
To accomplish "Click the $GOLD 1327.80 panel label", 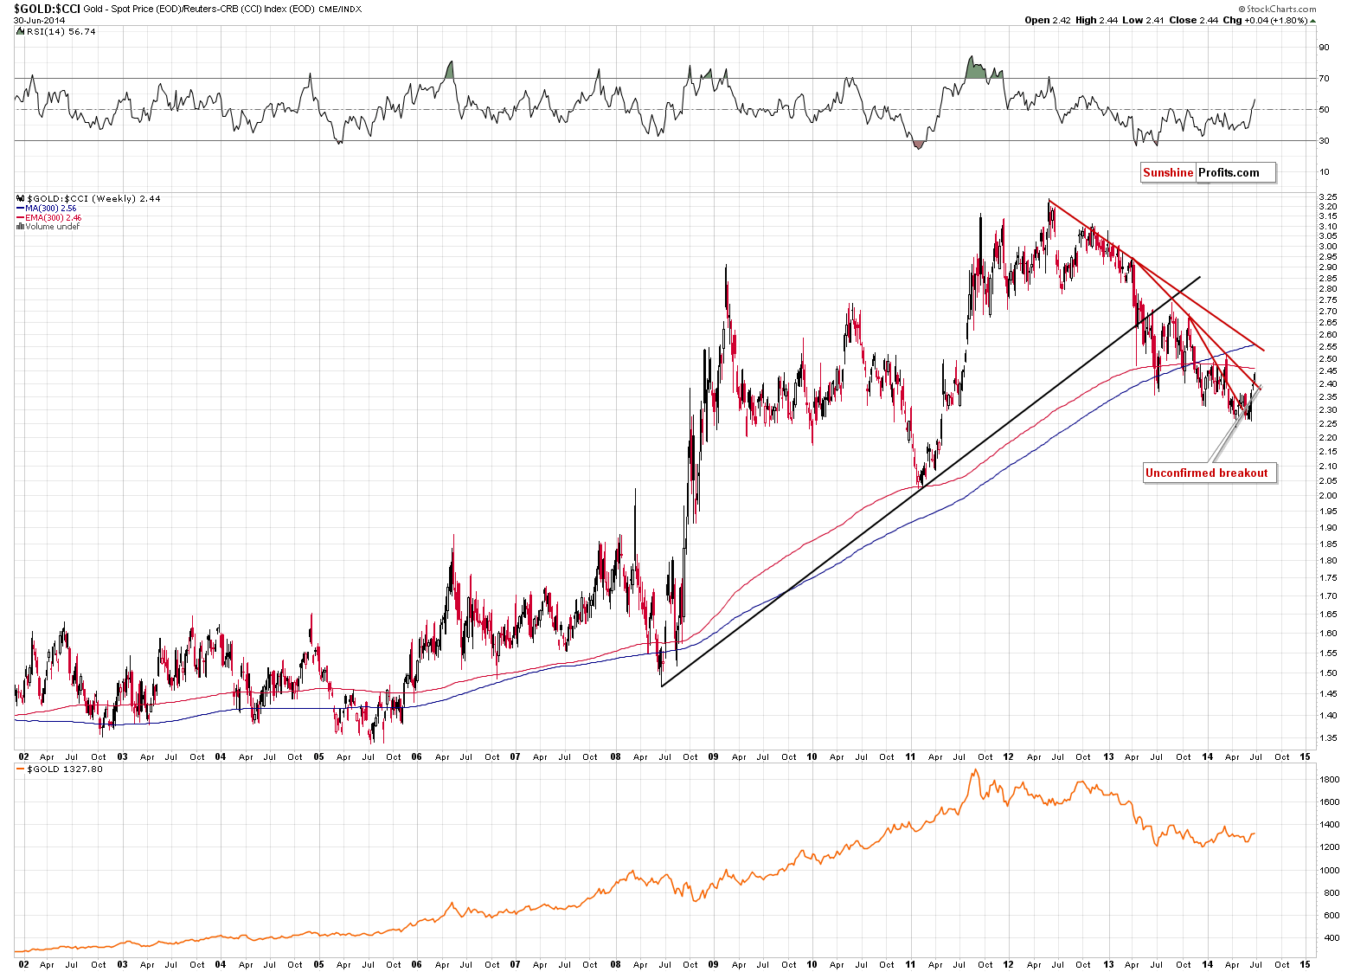I will coord(65,769).
